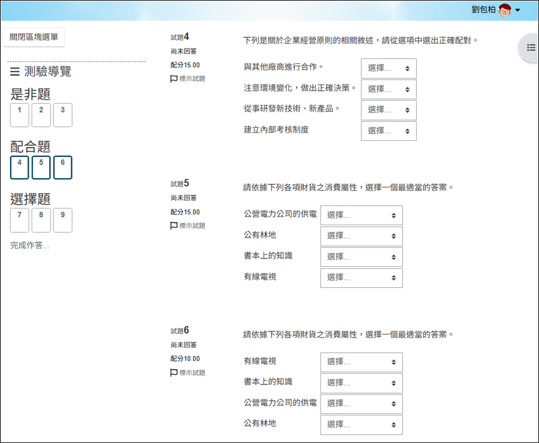Click the 完成作答... link
The width and height of the screenshot is (539, 443).
[30, 245]
